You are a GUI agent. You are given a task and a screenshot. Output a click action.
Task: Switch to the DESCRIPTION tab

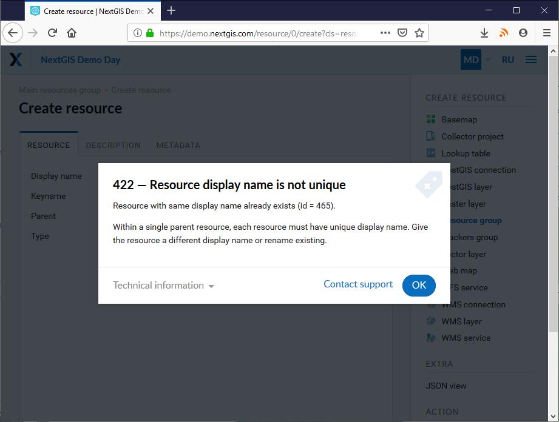coord(113,146)
